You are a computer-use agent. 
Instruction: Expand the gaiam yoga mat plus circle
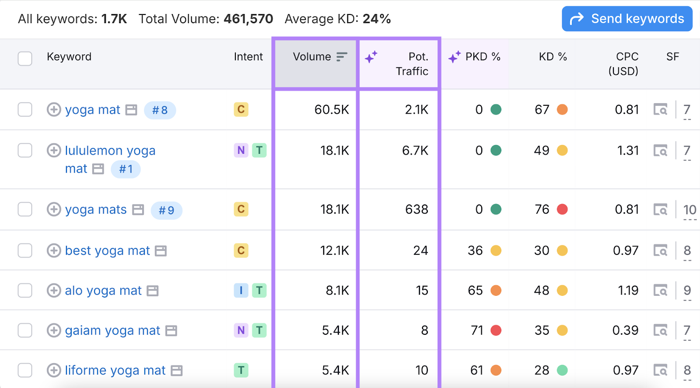54,330
